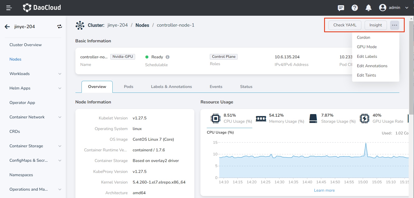Open the help question mark icon
The height and width of the screenshot is (198, 414).
click(x=355, y=8)
